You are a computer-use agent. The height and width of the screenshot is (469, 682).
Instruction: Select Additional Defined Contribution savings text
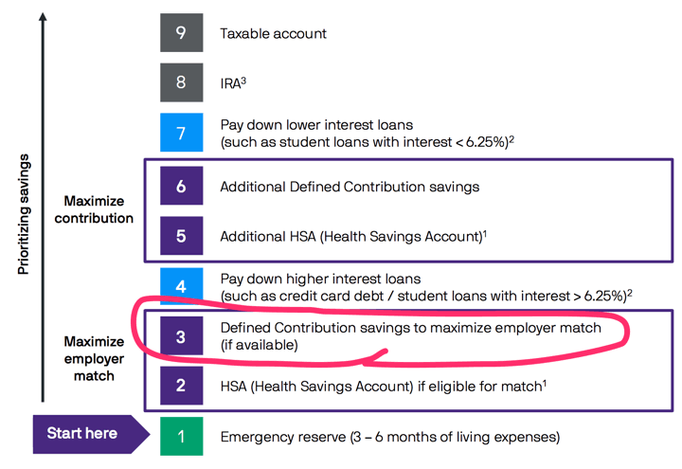(x=350, y=187)
